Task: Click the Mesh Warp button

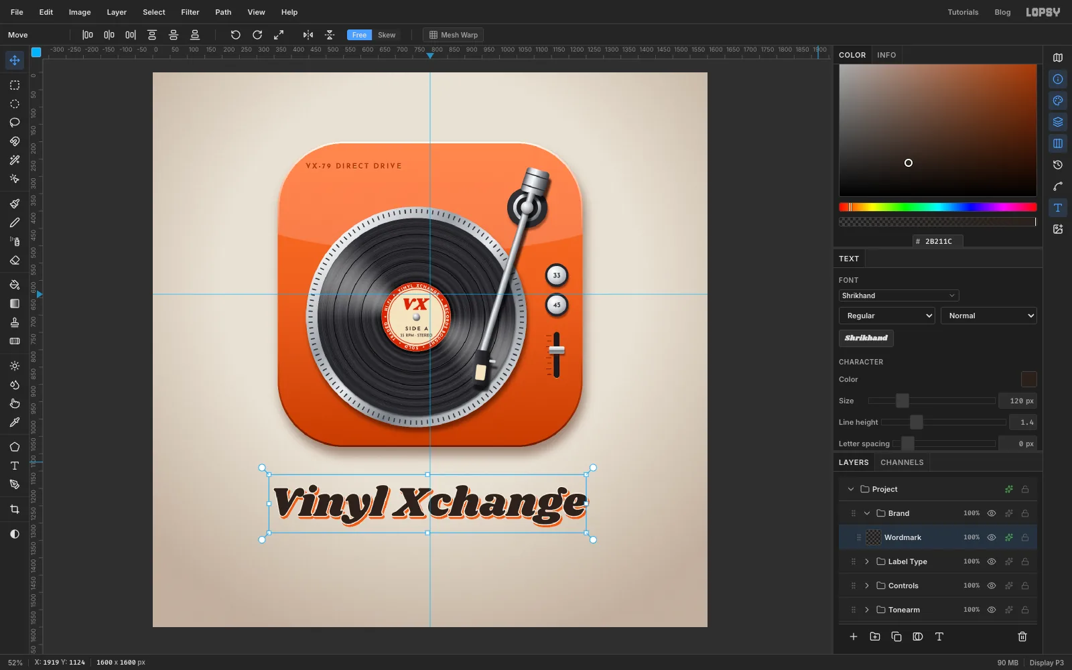Action: pyautogui.click(x=454, y=35)
